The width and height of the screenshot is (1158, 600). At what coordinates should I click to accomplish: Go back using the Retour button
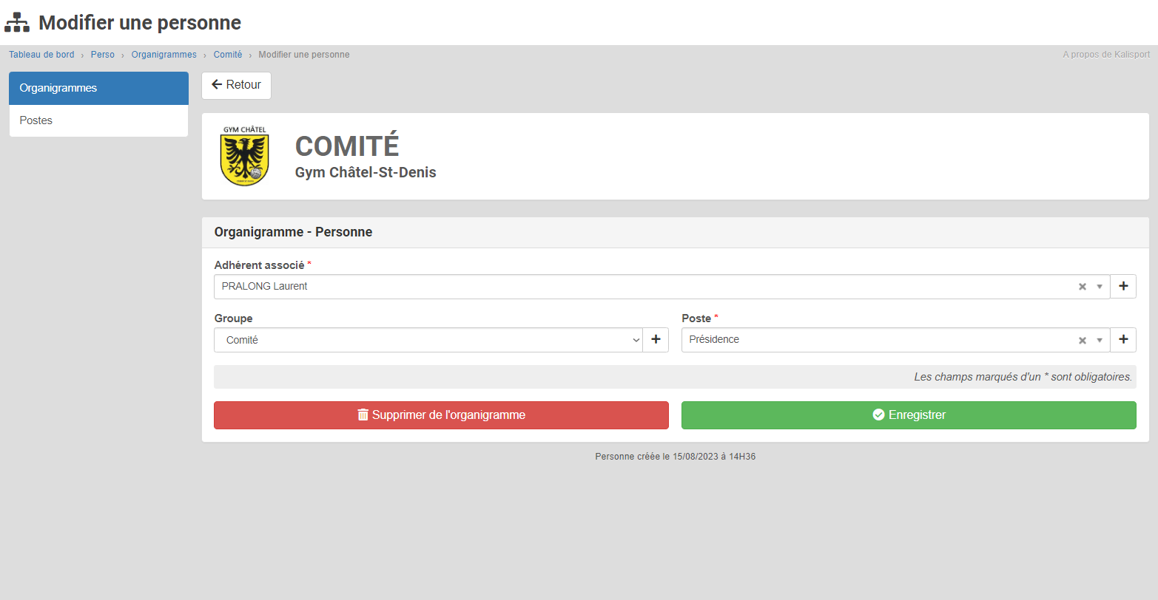(x=236, y=85)
